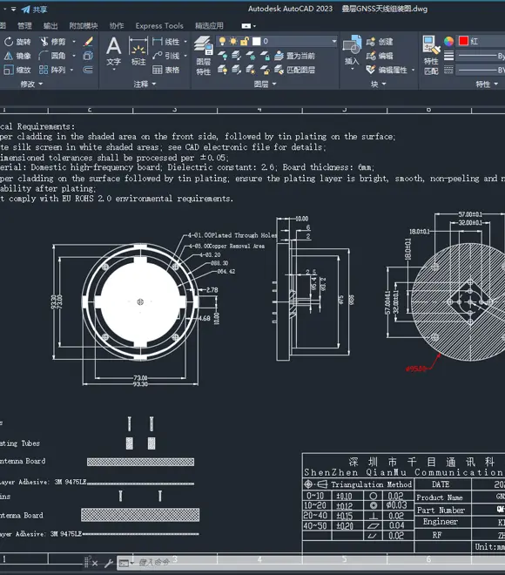Select the Rotate (旋转) tool

(x=17, y=42)
